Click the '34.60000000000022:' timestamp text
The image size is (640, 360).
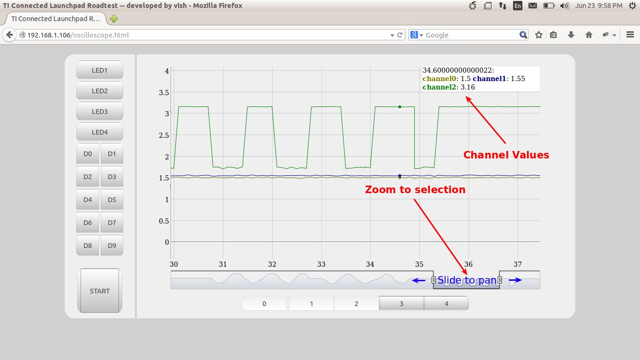(458, 70)
